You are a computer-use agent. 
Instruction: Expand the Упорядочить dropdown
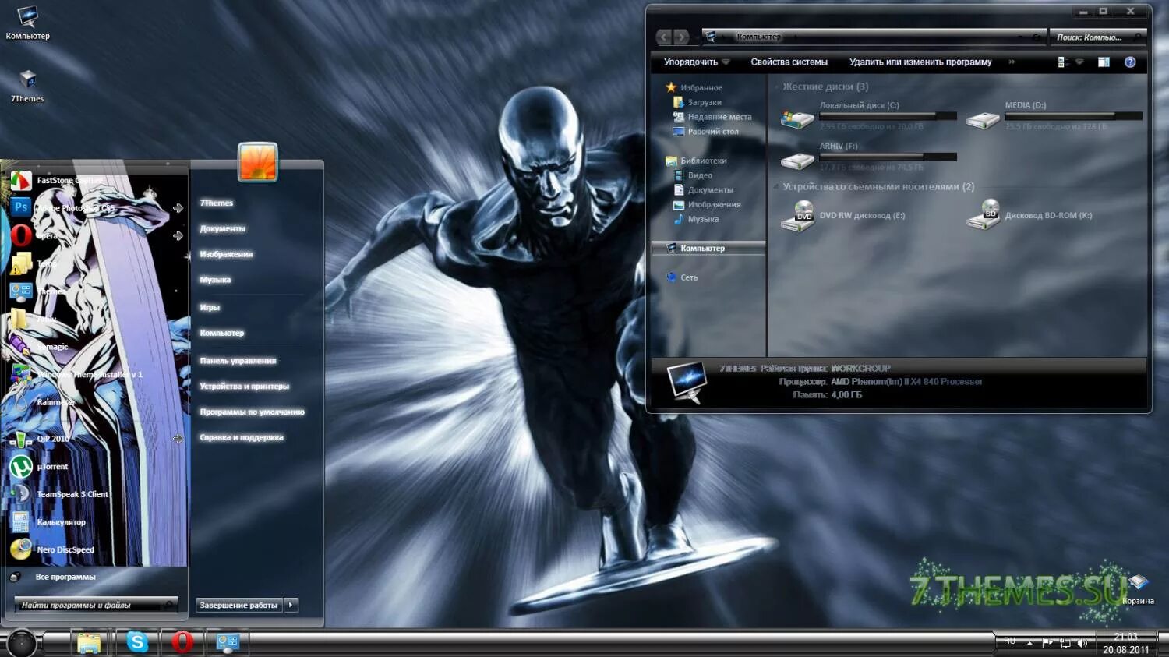click(697, 62)
